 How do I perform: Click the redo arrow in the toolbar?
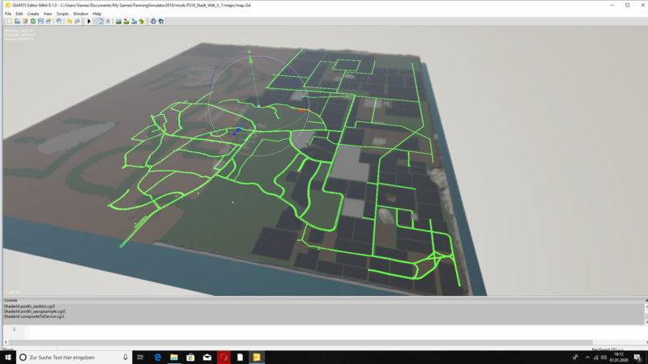[x=77, y=21]
